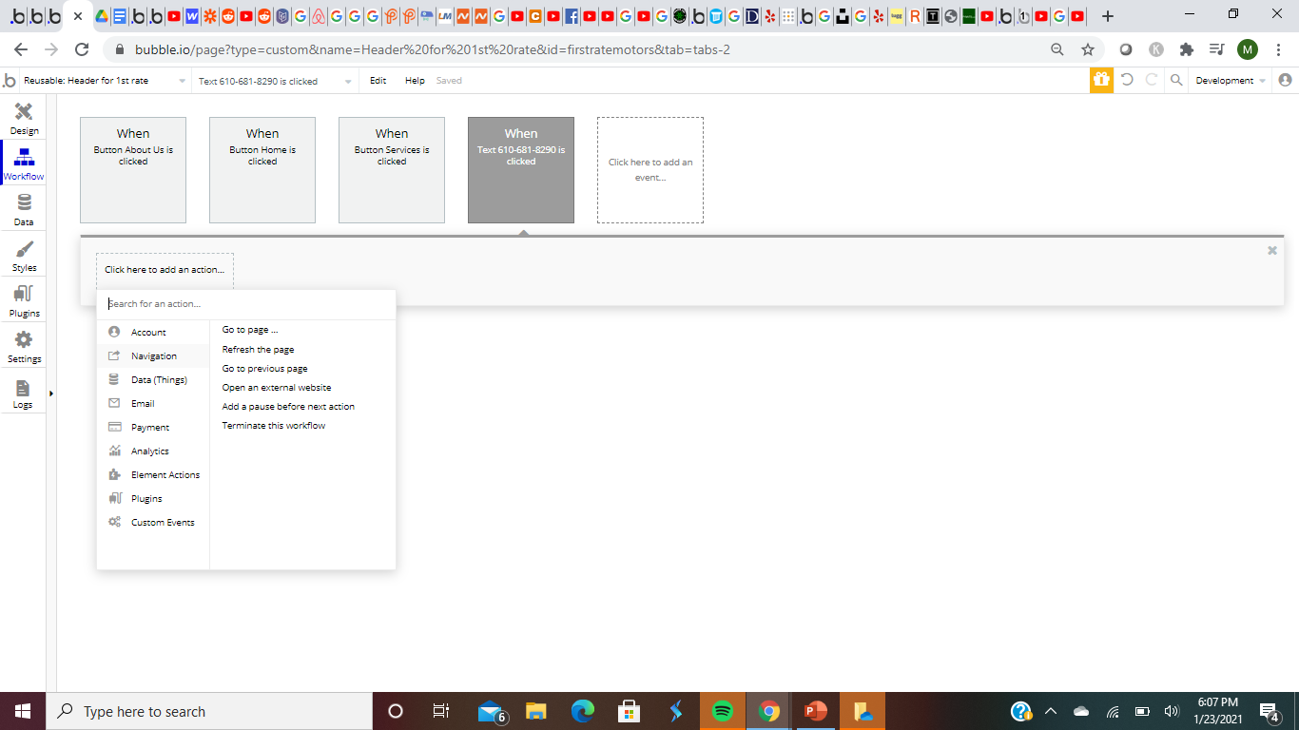Image resolution: width=1299 pixels, height=730 pixels.
Task: Select the Email action category
Action: [153, 403]
